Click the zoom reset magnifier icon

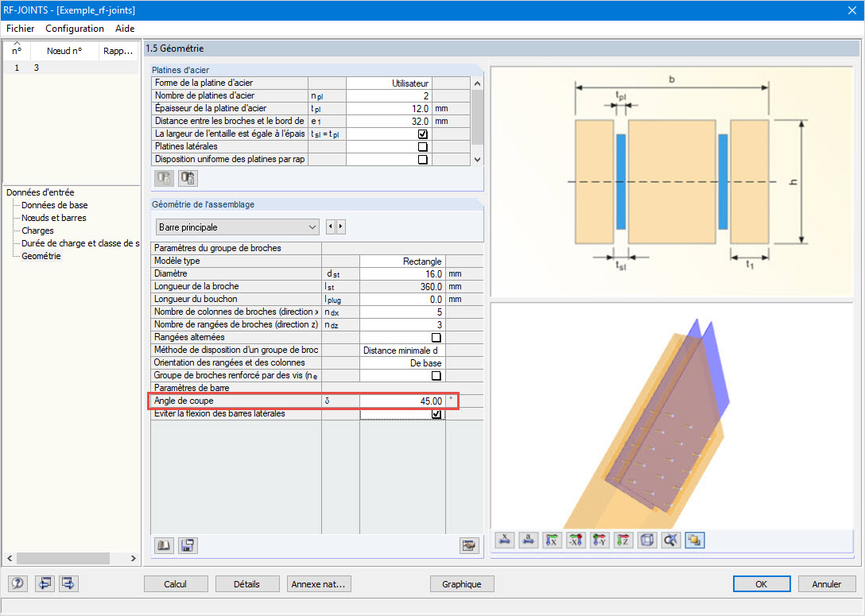pyautogui.click(x=671, y=540)
